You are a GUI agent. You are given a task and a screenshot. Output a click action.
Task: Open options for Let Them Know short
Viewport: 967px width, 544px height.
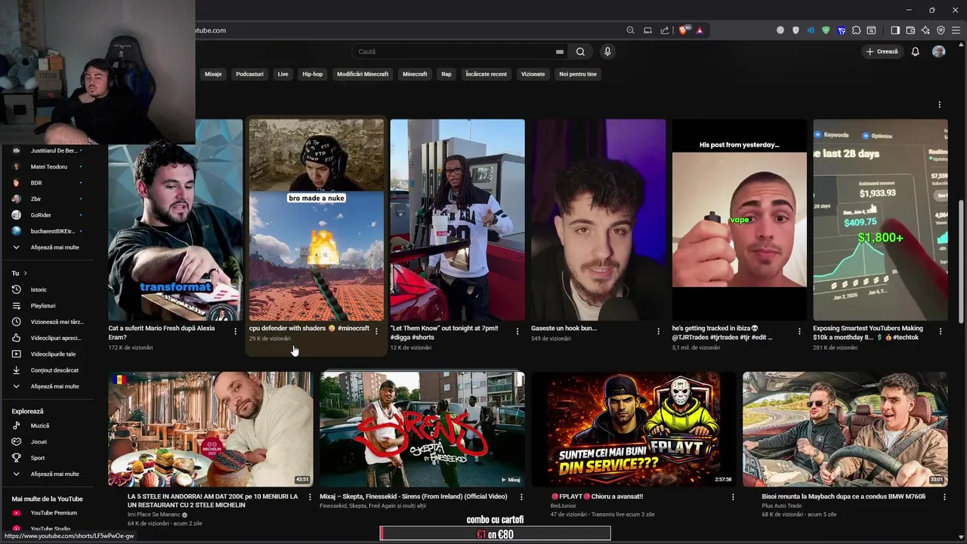(517, 332)
